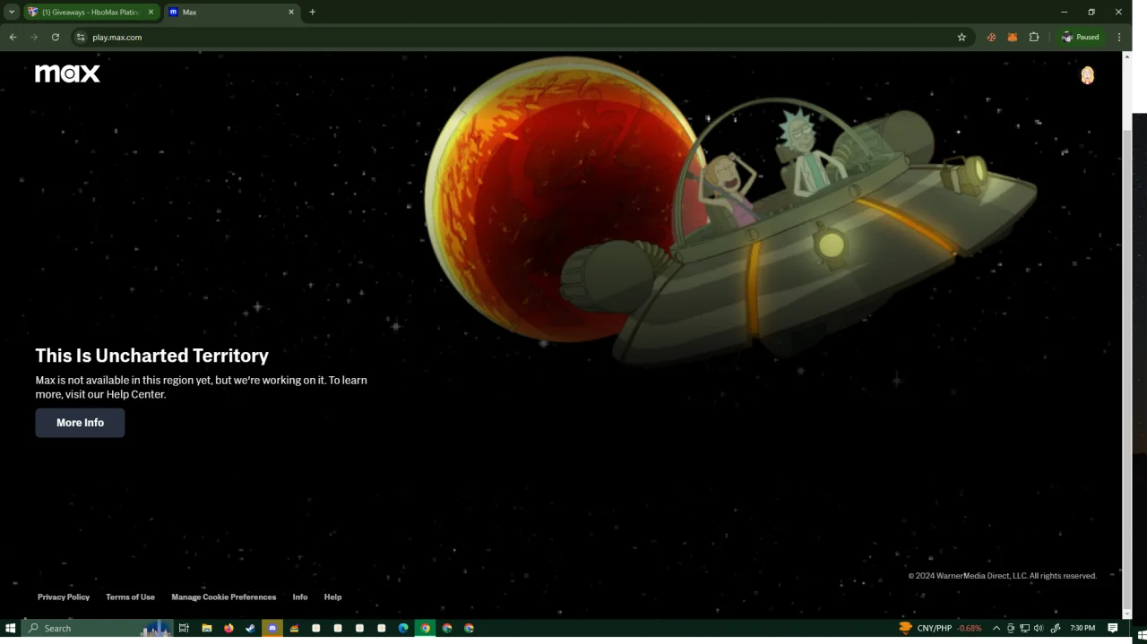Open network settings tray icon
This screenshot has width=1147, height=644.
(x=1024, y=628)
